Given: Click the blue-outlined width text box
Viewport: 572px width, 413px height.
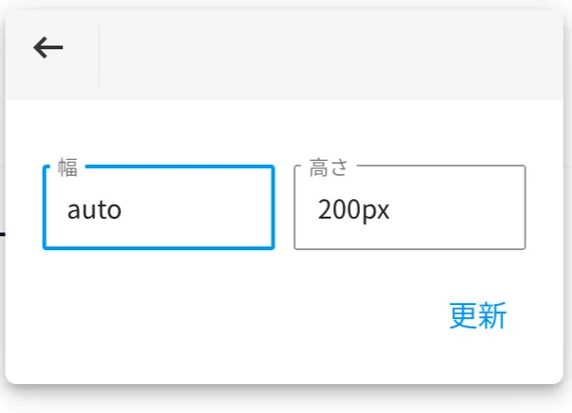Looking at the screenshot, I should click(x=159, y=207).
